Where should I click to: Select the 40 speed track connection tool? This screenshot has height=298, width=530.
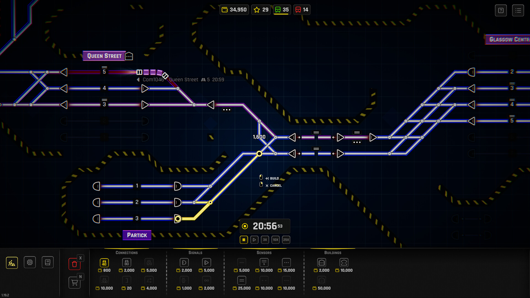[x=104, y=263]
